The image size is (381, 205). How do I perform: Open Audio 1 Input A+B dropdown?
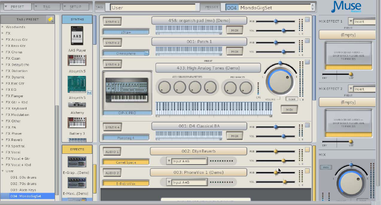click(x=187, y=161)
